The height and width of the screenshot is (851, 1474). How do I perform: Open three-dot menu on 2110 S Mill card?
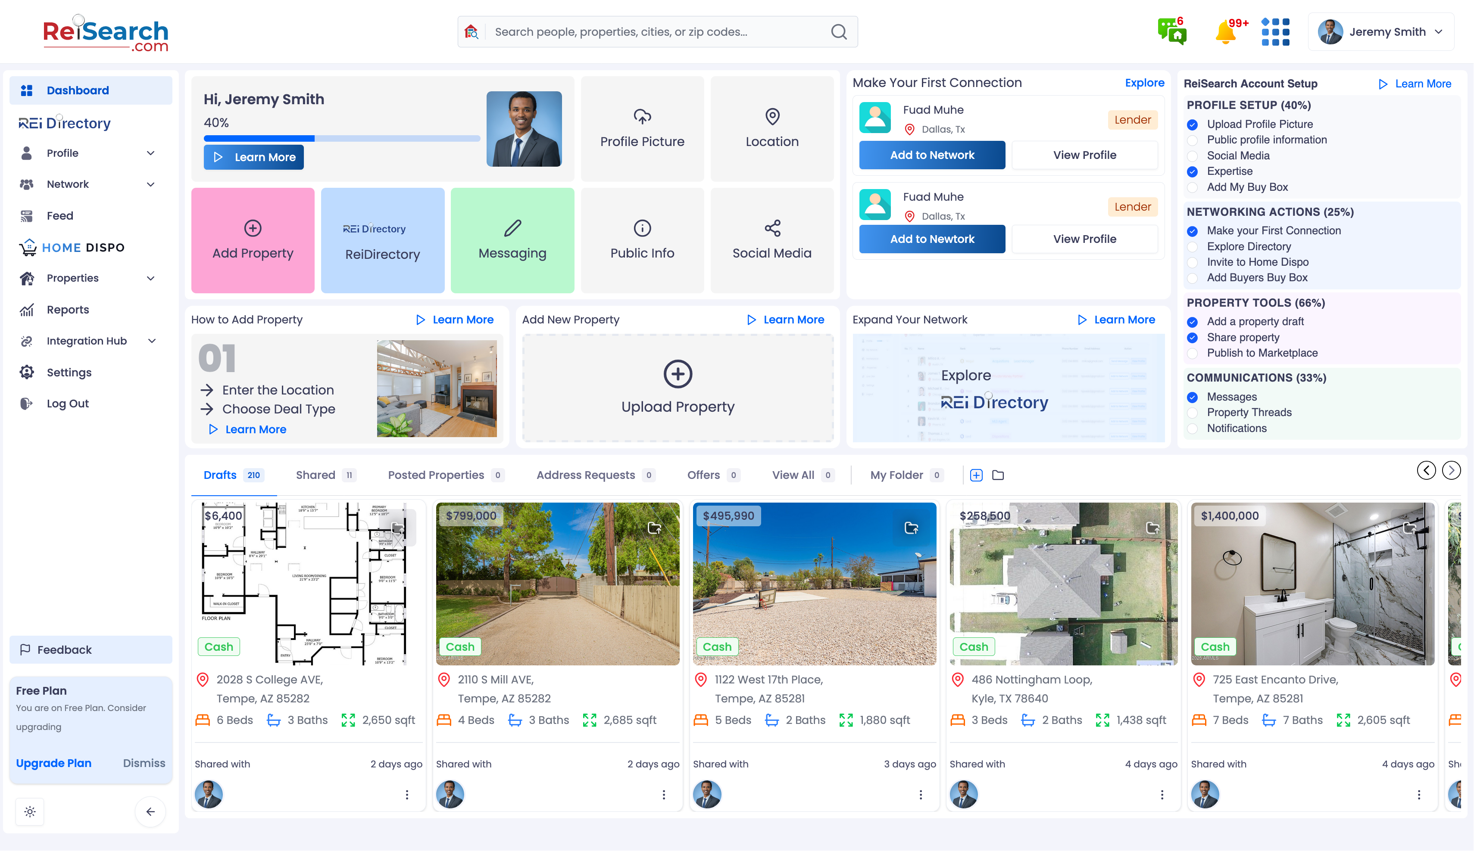pyautogui.click(x=663, y=795)
